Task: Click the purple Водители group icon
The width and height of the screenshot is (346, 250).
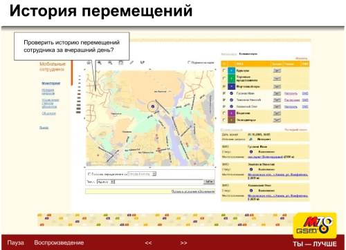Action: [231, 113]
